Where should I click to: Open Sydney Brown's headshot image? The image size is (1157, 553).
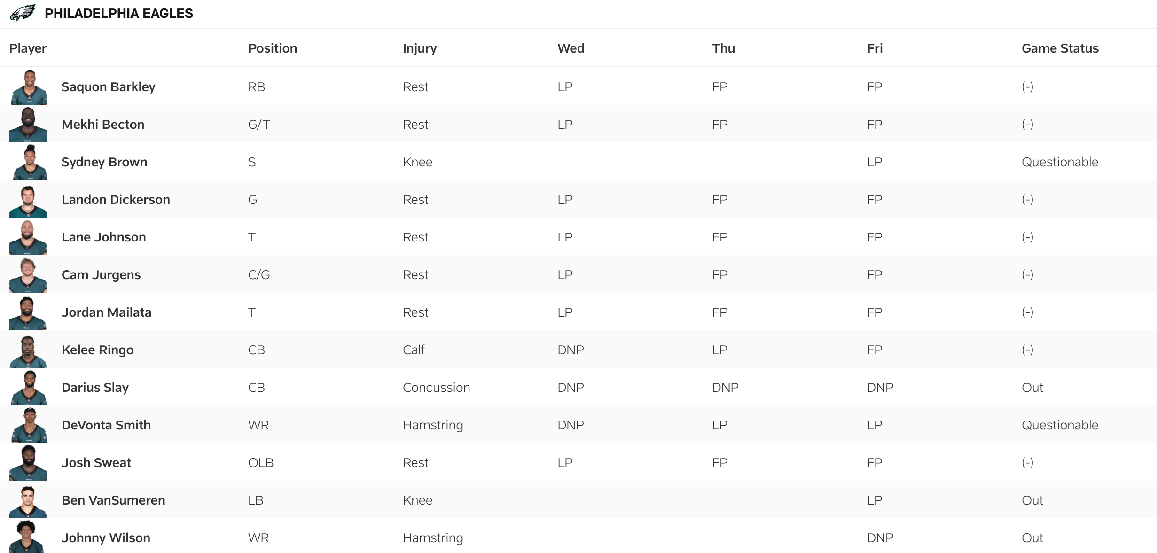28,162
